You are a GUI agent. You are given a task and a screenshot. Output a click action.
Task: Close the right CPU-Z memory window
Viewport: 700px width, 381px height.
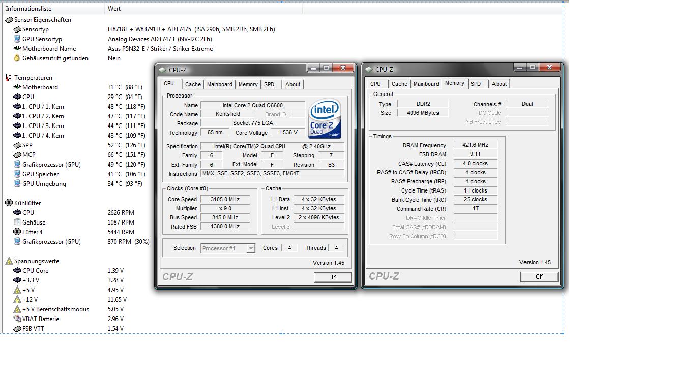(x=549, y=67)
